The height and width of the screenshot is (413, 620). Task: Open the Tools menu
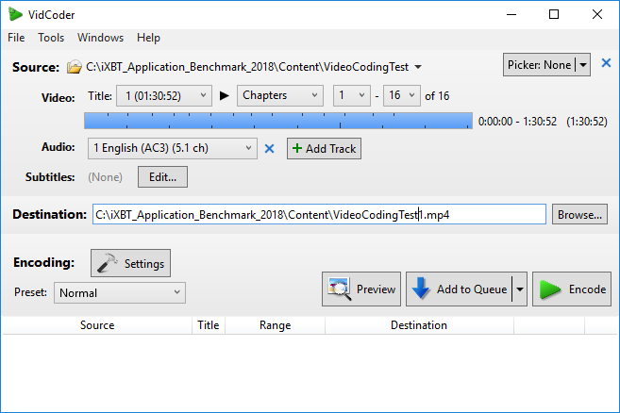[x=51, y=38]
